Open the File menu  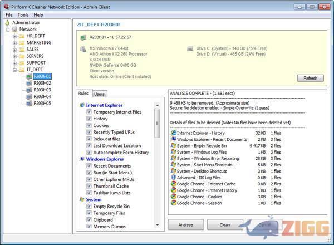(9, 15)
